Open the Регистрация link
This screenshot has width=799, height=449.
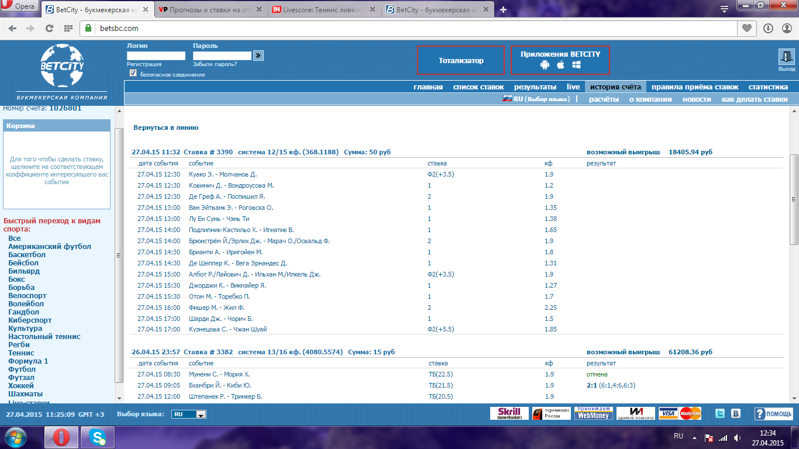point(144,64)
